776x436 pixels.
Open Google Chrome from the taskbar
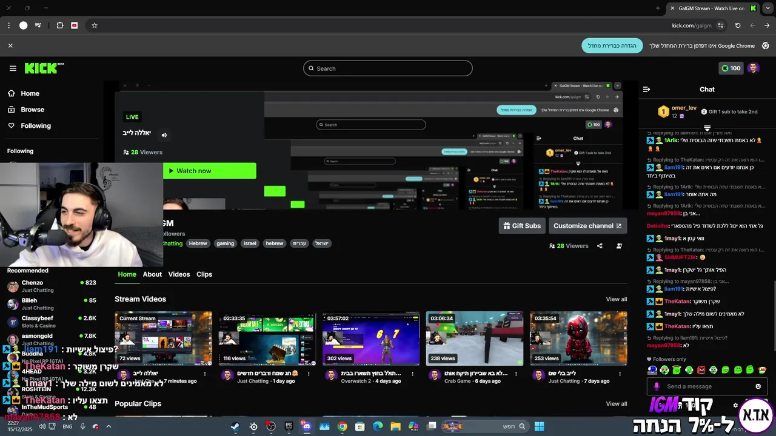[343, 426]
